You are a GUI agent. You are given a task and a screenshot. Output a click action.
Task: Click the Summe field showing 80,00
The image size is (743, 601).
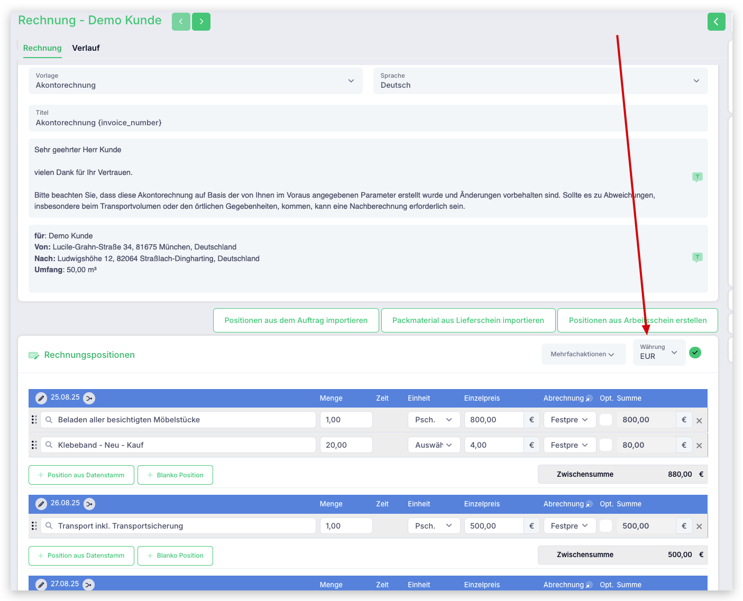tap(646, 445)
